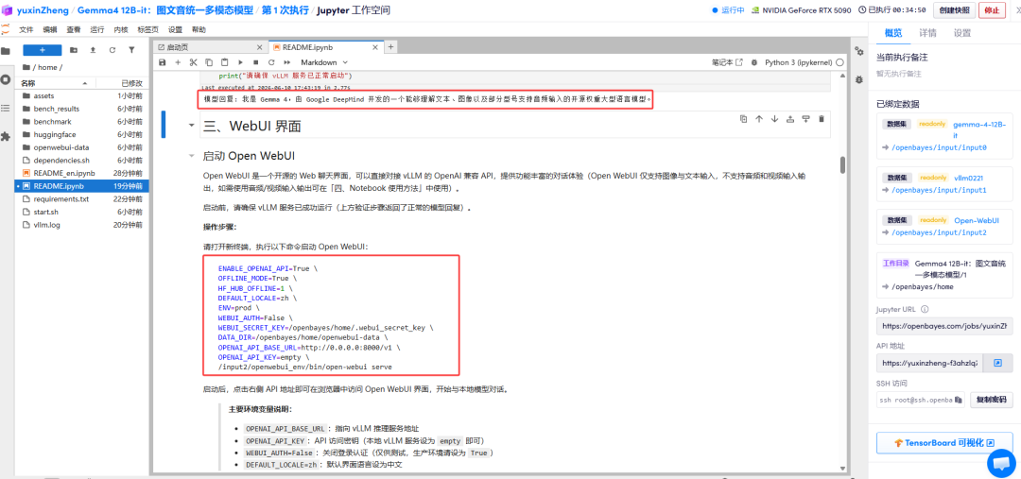This screenshot has width=1021, height=479.
Task: Click the 创建快照 button
Action: click(954, 10)
